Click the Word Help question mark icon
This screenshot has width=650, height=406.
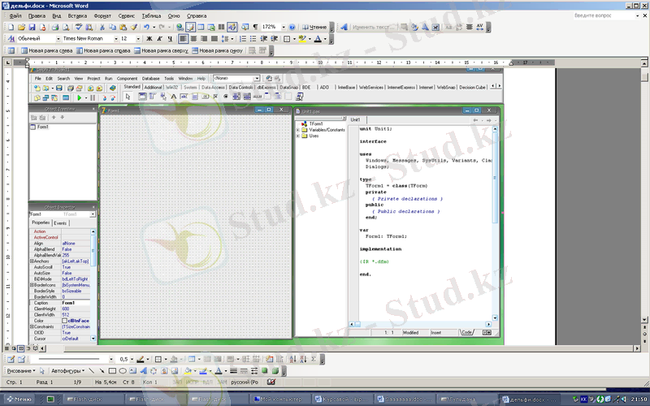(292, 27)
